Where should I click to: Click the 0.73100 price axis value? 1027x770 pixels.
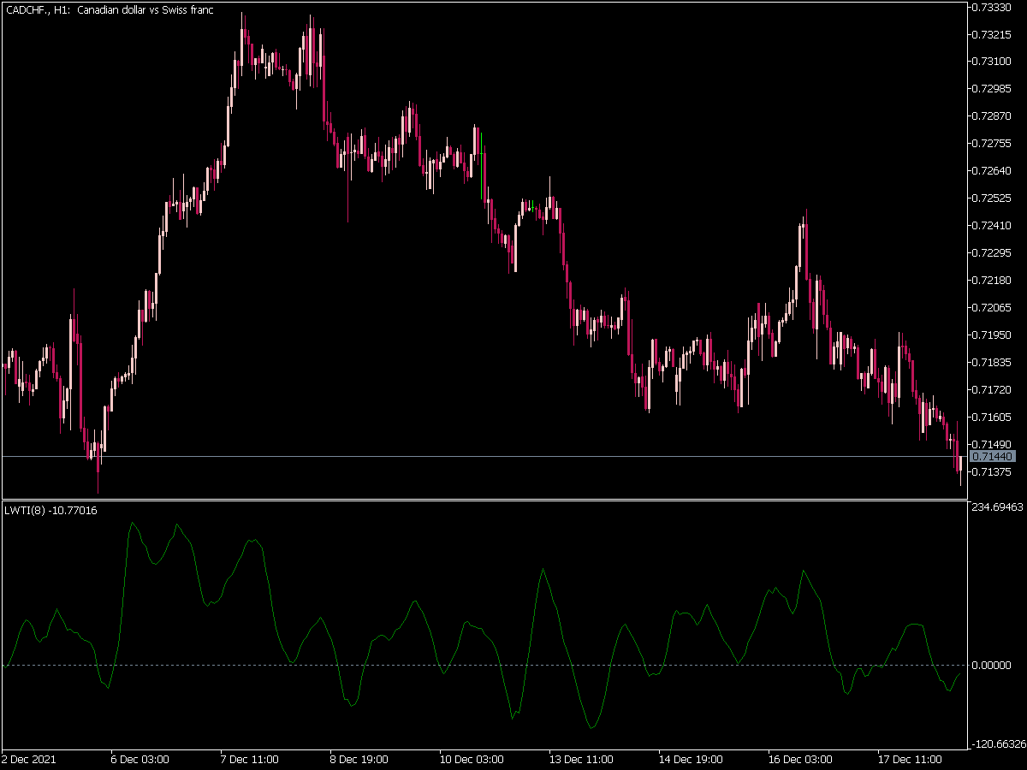[x=993, y=62]
